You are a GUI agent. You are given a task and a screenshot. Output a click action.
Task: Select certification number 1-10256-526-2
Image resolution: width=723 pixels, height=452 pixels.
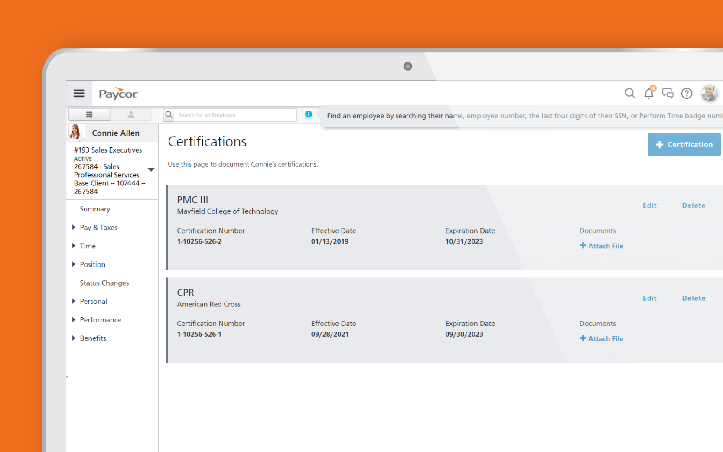[x=199, y=241]
